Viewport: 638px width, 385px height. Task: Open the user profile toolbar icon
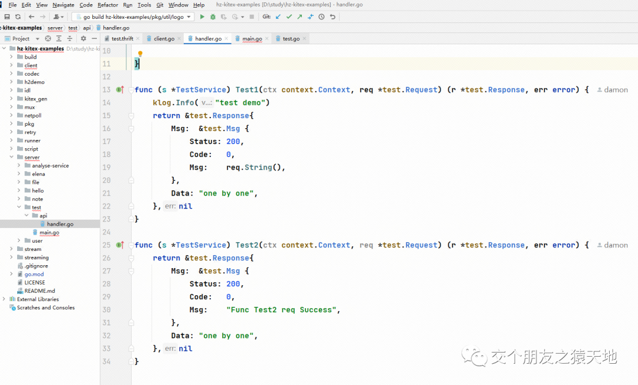coord(57,17)
